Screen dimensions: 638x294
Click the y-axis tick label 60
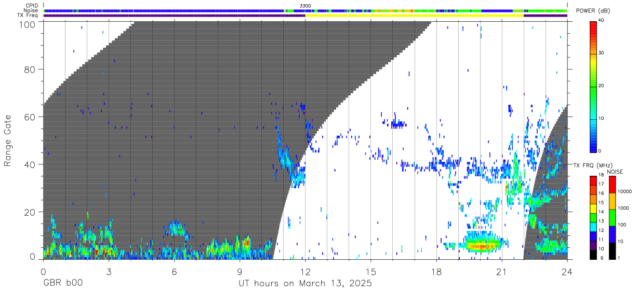[30, 117]
